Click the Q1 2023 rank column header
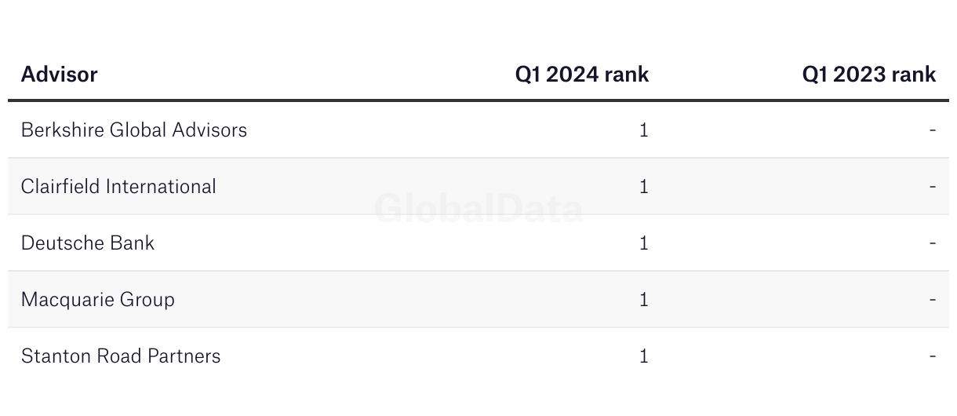 click(x=868, y=75)
